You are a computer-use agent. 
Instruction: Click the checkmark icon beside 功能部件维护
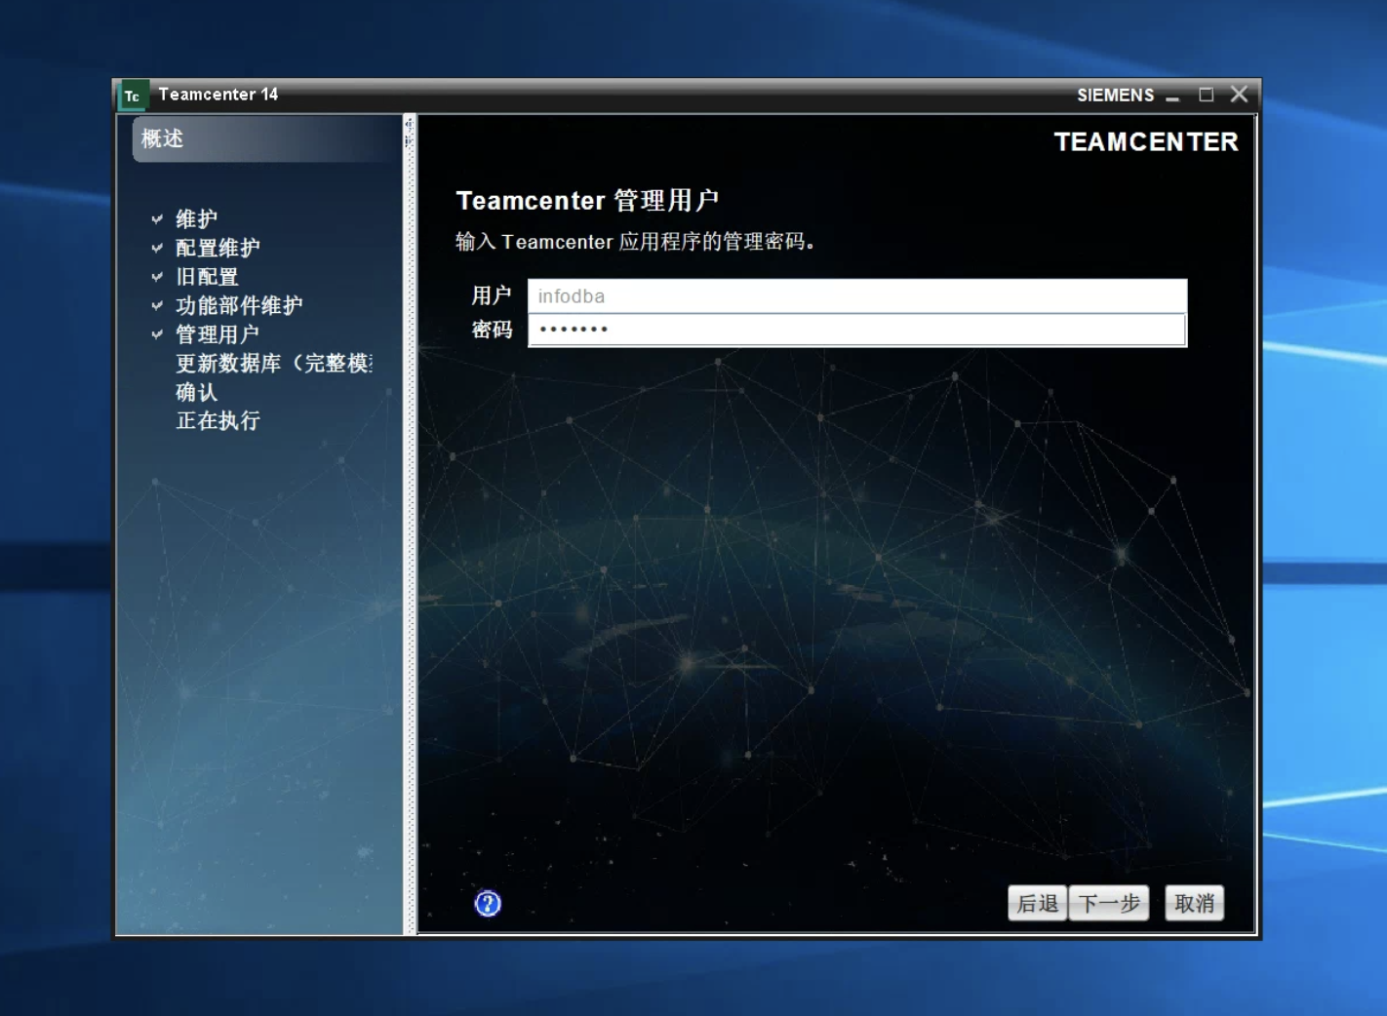[x=157, y=305]
